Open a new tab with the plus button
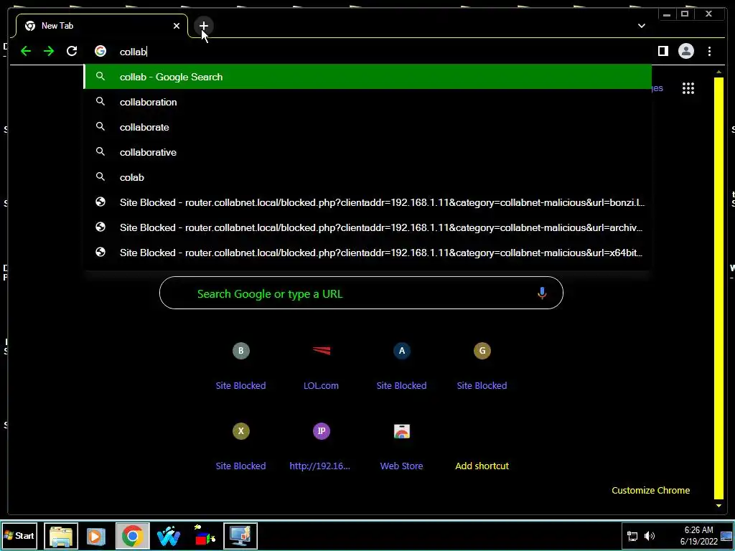735x551 pixels. click(x=203, y=26)
